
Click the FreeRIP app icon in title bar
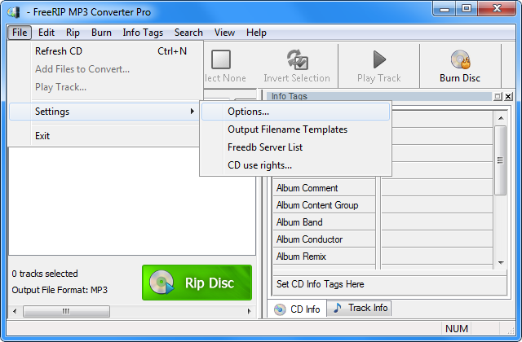tap(14, 12)
